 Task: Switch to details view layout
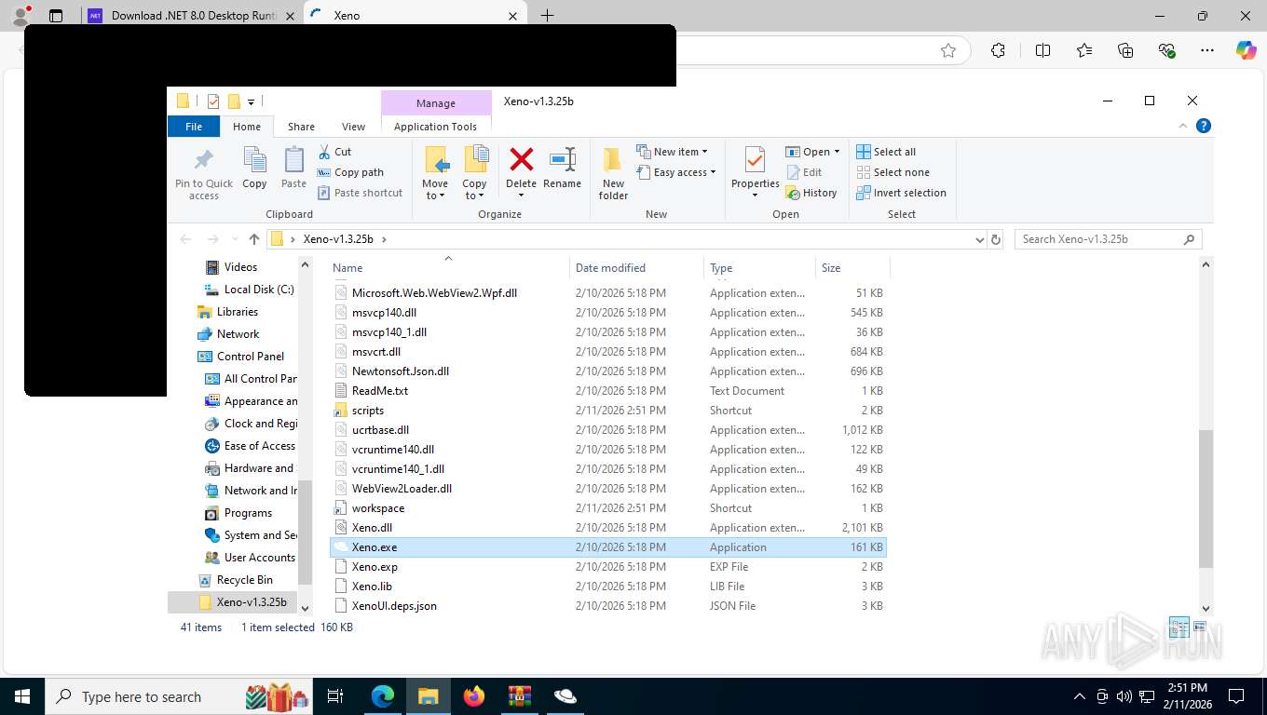(1178, 627)
